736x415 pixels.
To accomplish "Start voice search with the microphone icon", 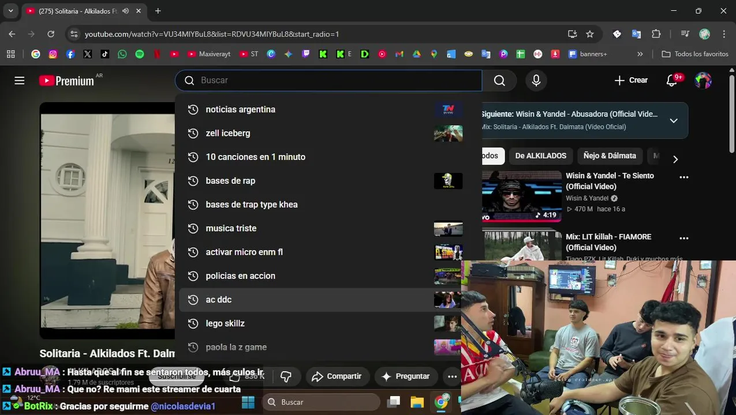I will tap(536, 81).
